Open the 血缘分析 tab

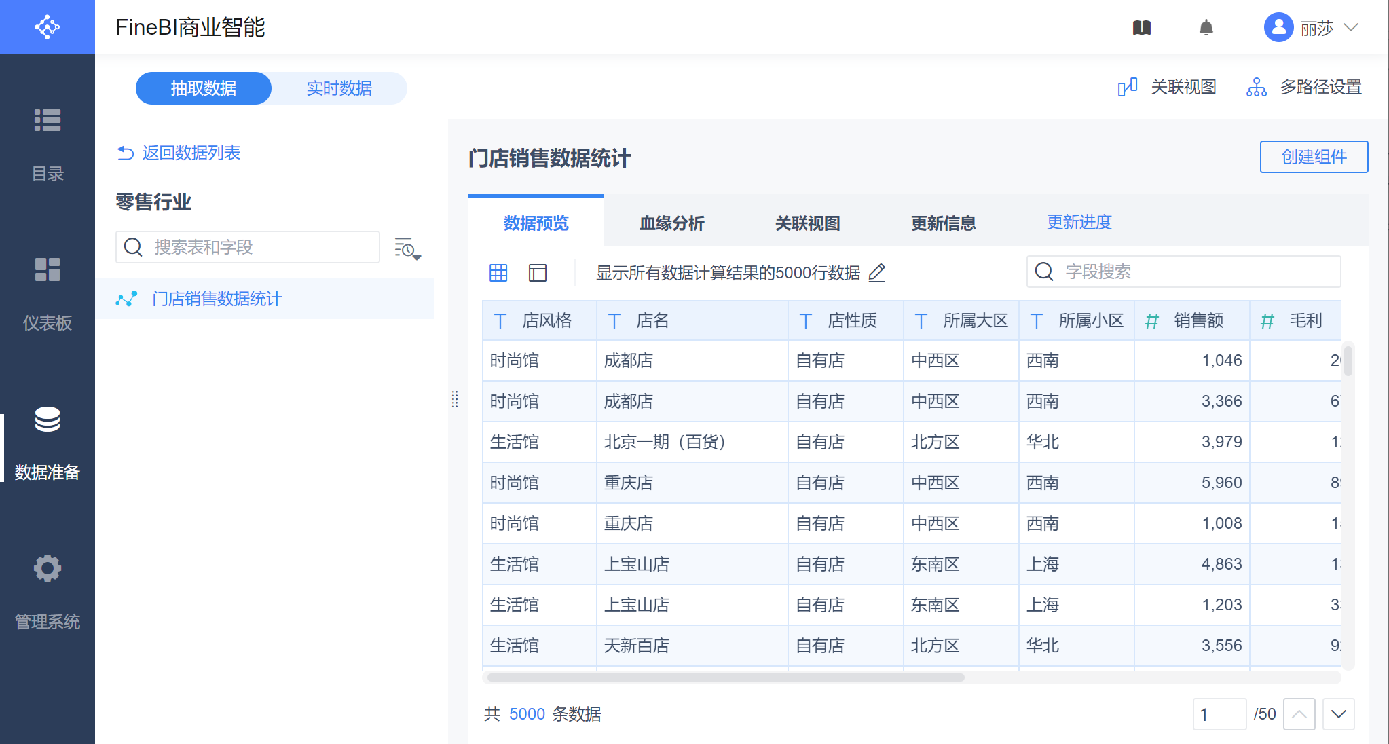point(671,223)
